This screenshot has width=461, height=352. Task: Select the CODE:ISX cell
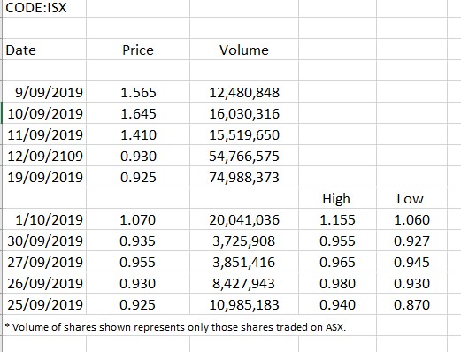tap(44, 7)
